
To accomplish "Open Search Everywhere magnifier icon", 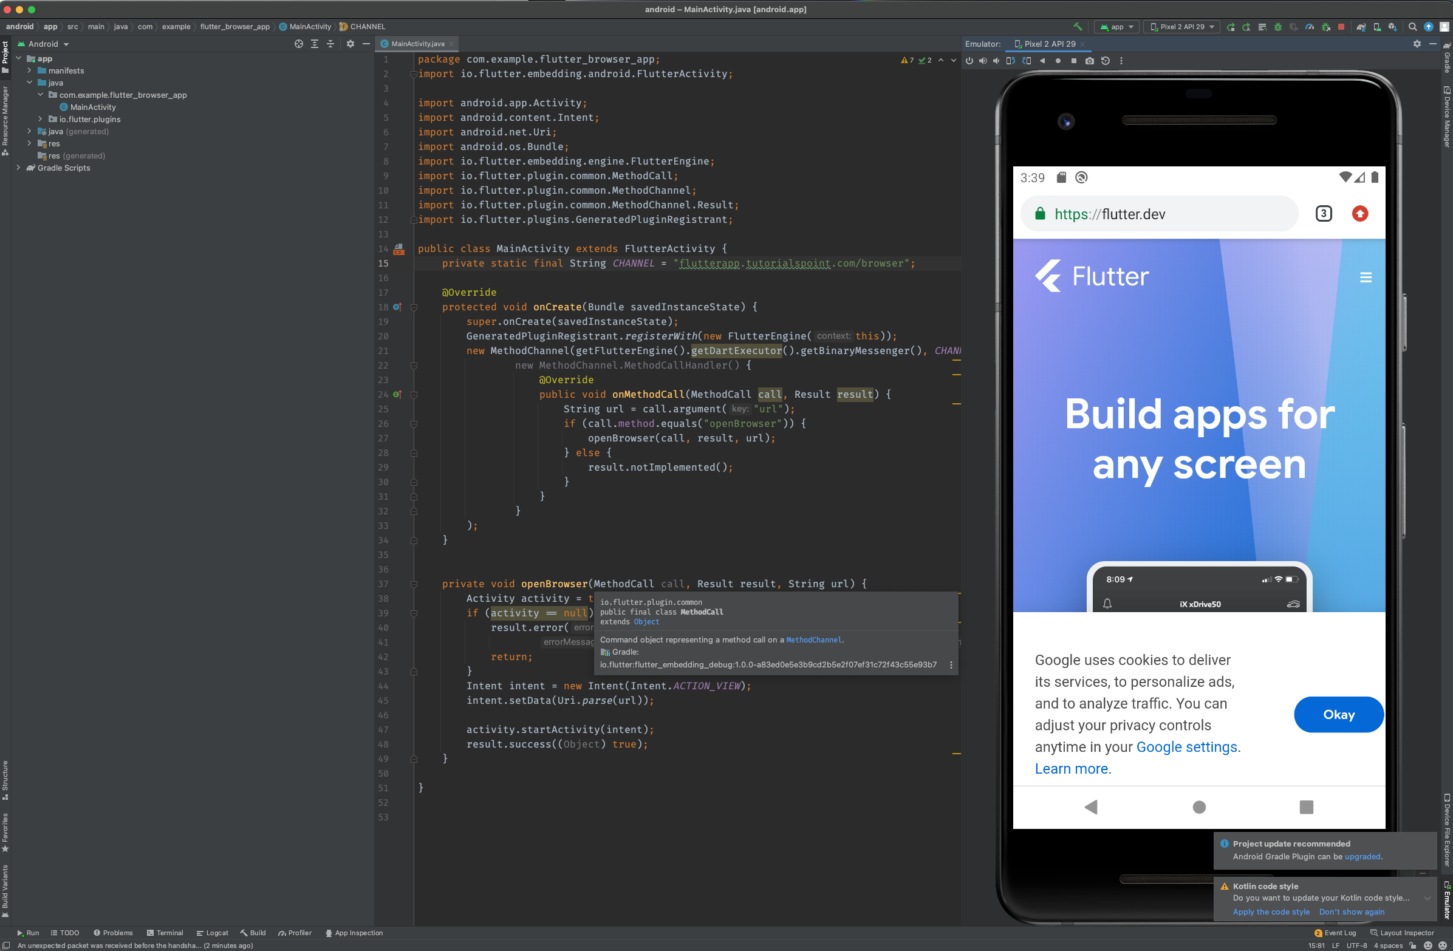I will click(x=1413, y=27).
